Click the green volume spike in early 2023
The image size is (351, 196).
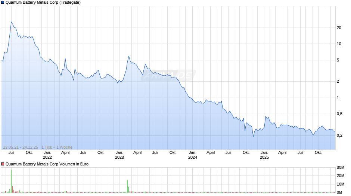click(x=127, y=186)
